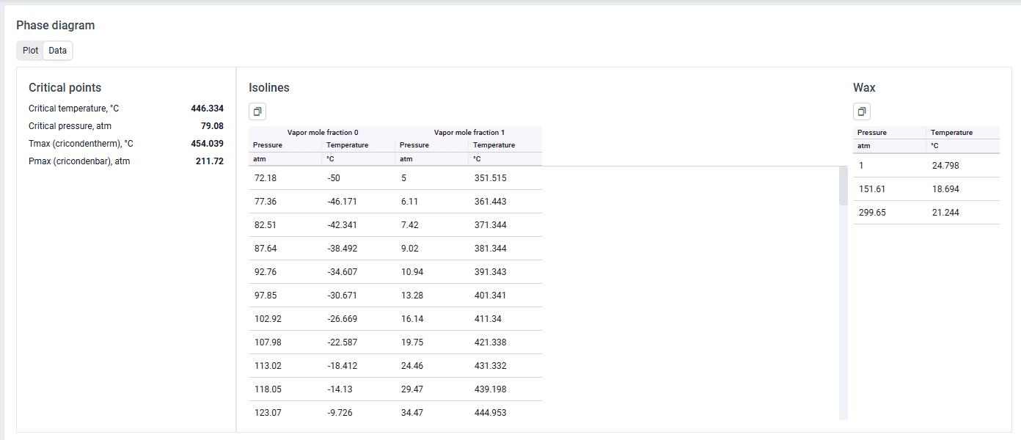Click isoline pressure cell 87.64
The image size is (1021, 440).
(285, 249)
